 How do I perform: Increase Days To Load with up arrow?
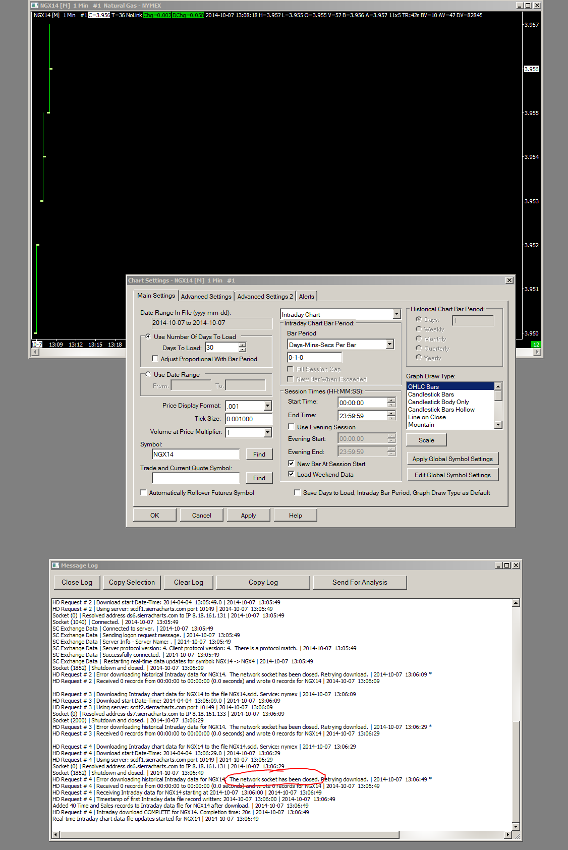pyautogui.click(x=243, y=345)
